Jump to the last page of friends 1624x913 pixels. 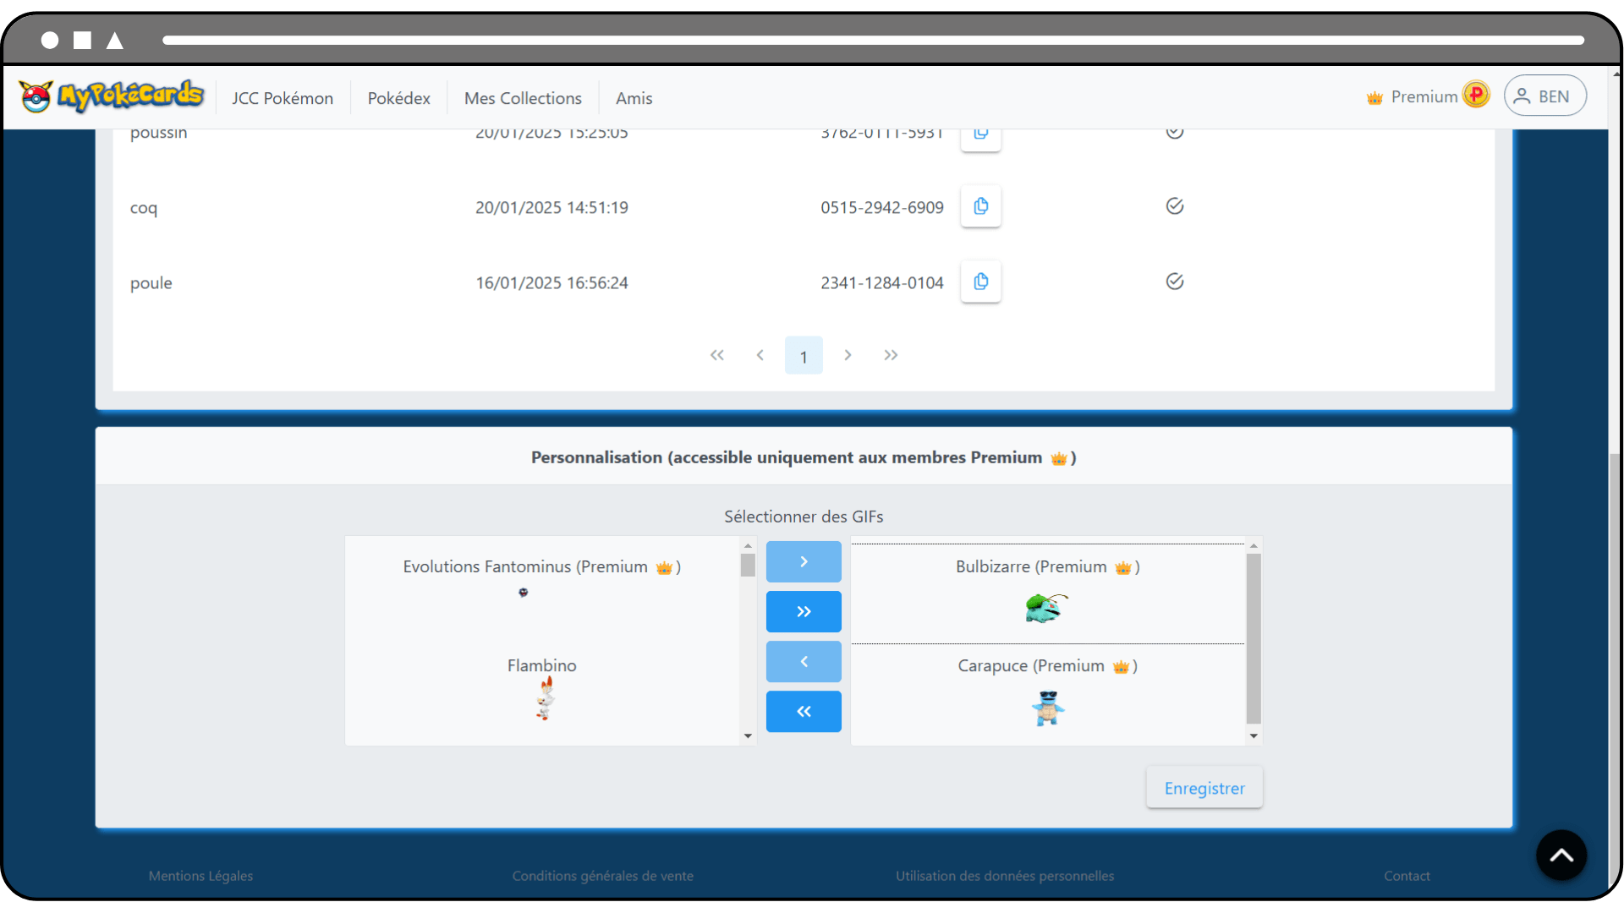891,355
